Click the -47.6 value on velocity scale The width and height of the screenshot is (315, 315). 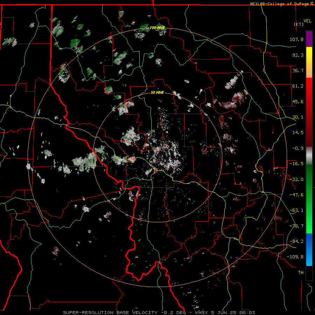(296, 195)
